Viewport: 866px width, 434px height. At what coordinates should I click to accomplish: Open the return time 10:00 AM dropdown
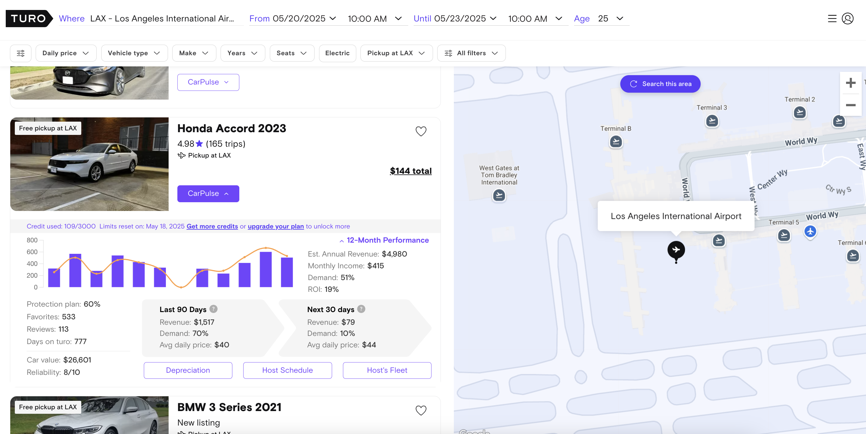(x=536, y=18)
